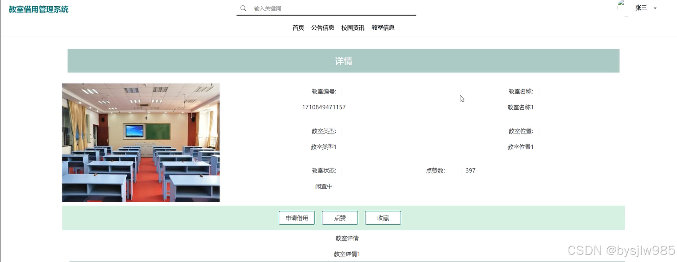Click the 详情 header banner text
The width and height of the screenshot is (677, 262).
click(344, 61)
